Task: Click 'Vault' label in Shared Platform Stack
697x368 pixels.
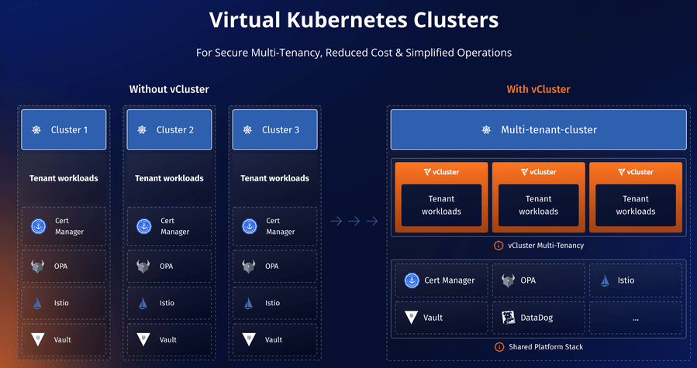Action: 433,318
